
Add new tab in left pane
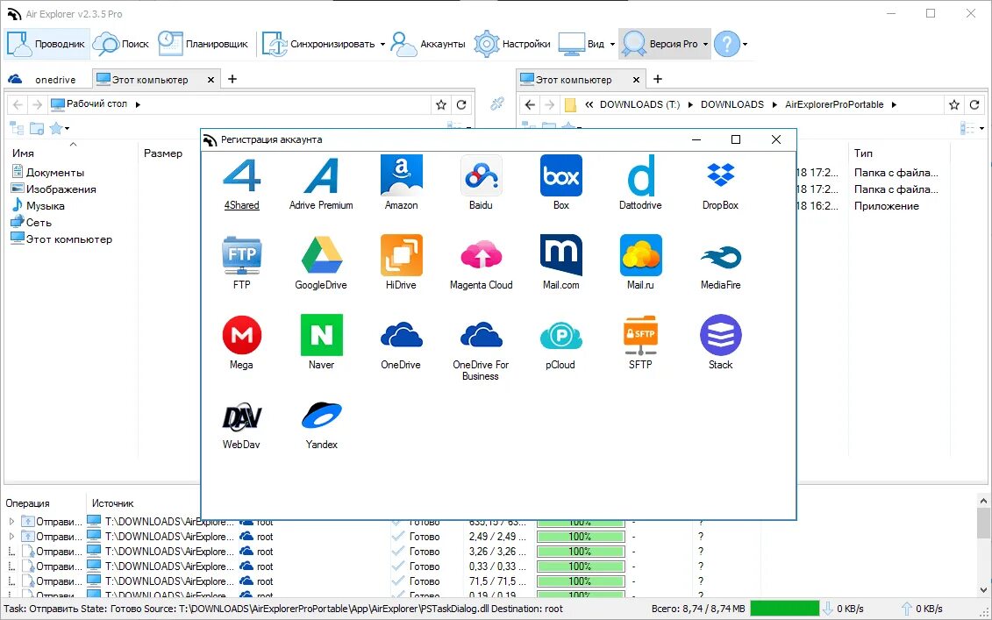[232, 79]
